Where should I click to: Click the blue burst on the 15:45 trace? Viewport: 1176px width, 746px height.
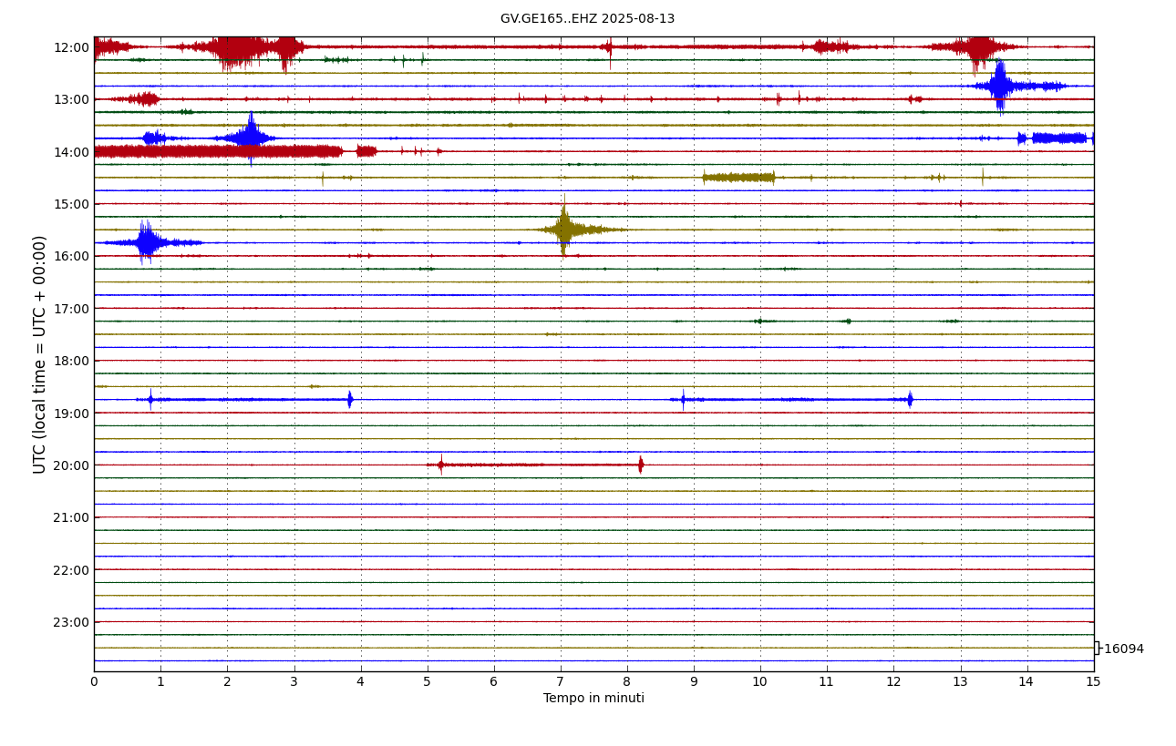pyautogui.click(x=146, y=242)
